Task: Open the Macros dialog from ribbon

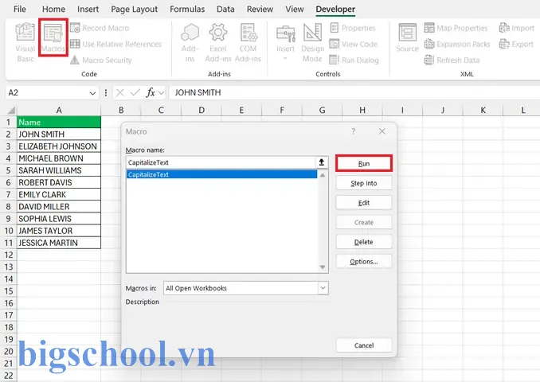Action: tap(53, 38)
